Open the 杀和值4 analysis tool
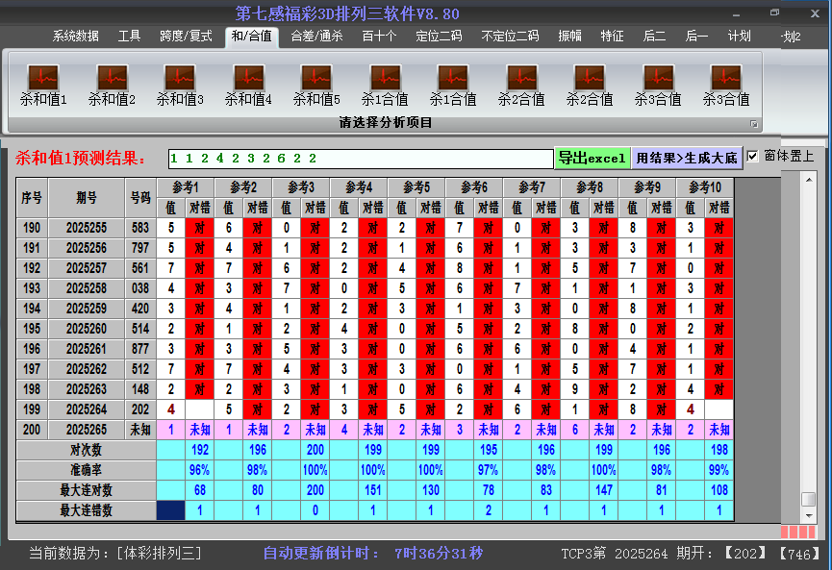 [247, 82]
